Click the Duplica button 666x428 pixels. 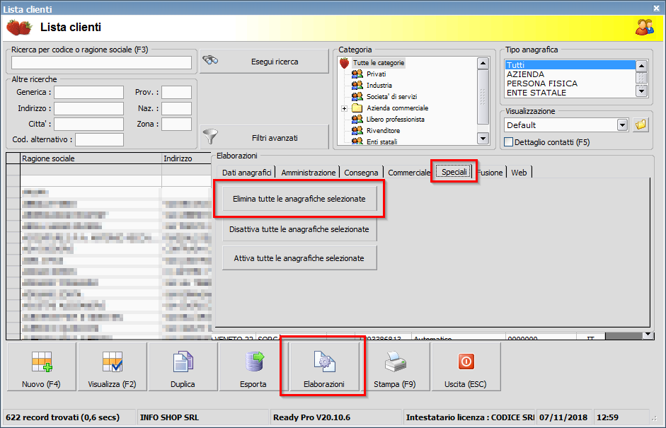tap(183, 367)
